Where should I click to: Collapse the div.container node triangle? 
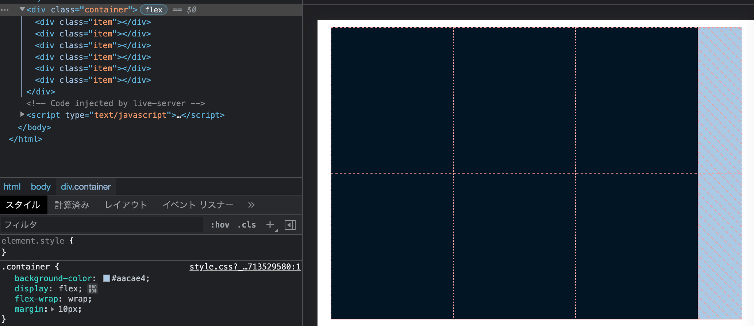point(22,9)
